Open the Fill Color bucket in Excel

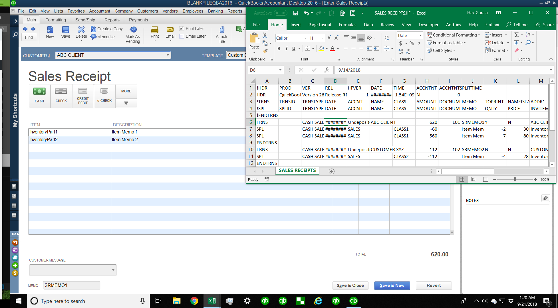point(321,48)
